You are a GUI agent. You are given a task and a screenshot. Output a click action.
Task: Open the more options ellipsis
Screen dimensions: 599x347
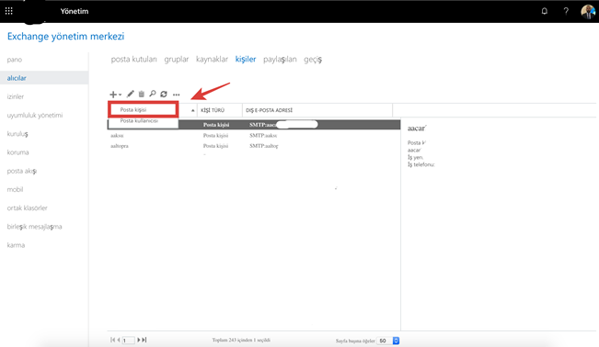pos(176,95)
